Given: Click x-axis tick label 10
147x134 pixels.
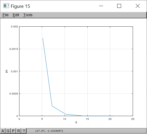Looking at the screenshot, I should [x=65, y=119].
